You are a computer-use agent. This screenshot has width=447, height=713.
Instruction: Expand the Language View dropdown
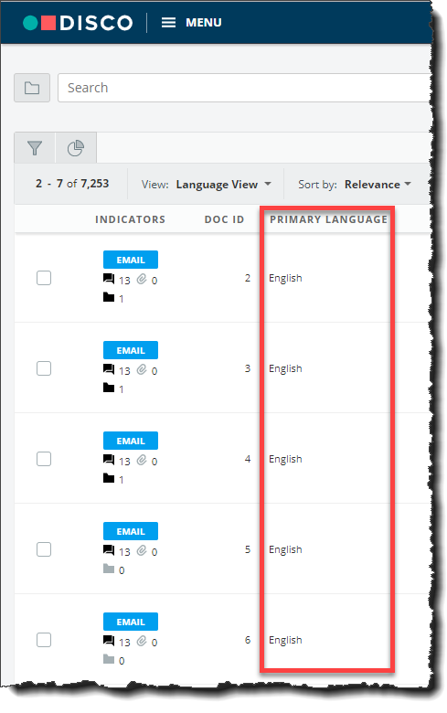coord(223,184)
